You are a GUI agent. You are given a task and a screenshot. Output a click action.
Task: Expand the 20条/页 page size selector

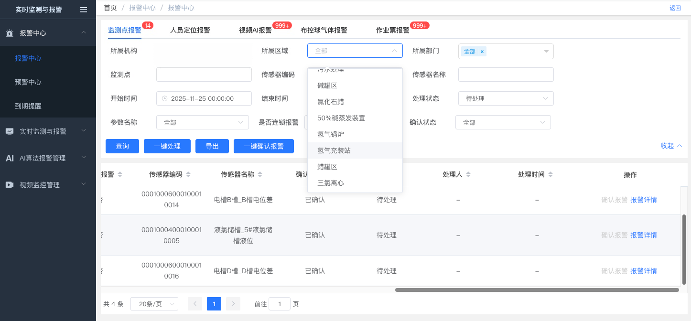154,304
